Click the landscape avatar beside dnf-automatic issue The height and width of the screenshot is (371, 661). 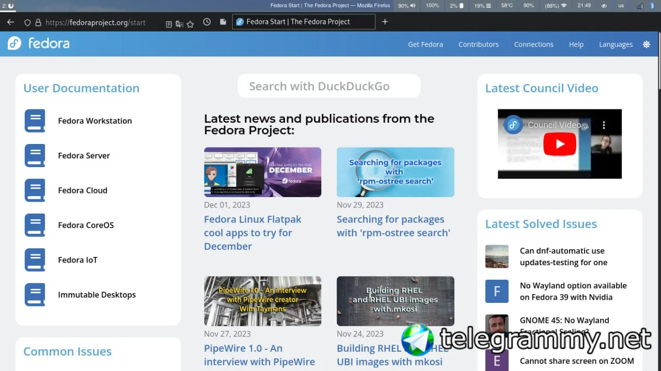(x=497, y=256)
